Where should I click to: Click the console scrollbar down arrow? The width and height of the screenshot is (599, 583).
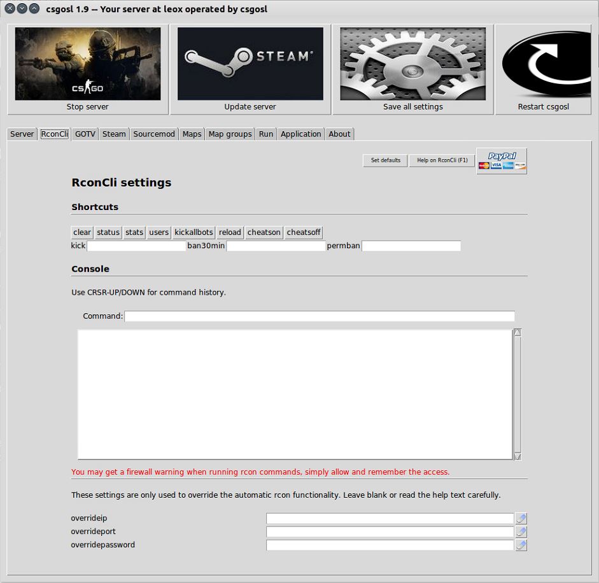point(518,456)
